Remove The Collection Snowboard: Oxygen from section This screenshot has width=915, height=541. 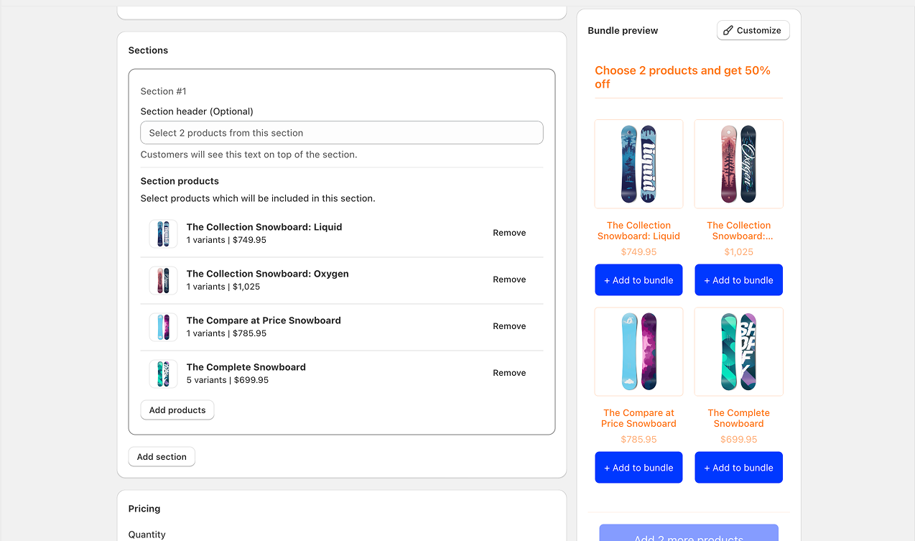click(x=509, y=279)
